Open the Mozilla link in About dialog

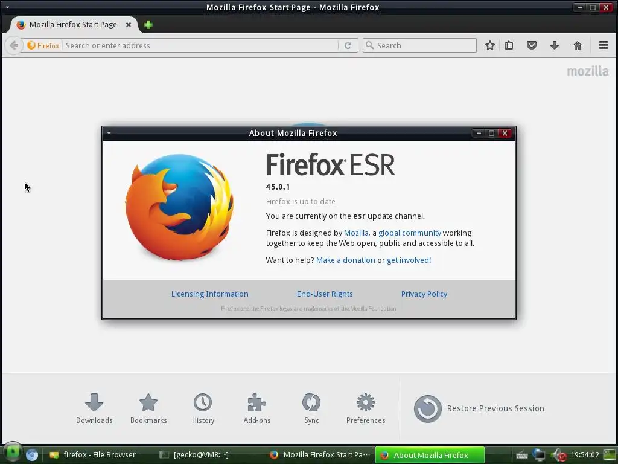click(x=356, y=233)
